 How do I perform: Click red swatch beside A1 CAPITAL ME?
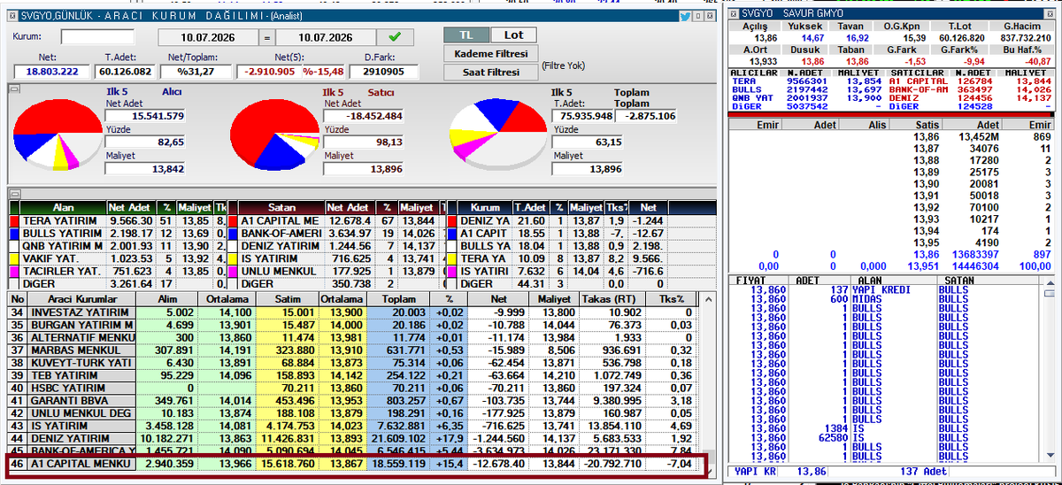coord(233,220)
